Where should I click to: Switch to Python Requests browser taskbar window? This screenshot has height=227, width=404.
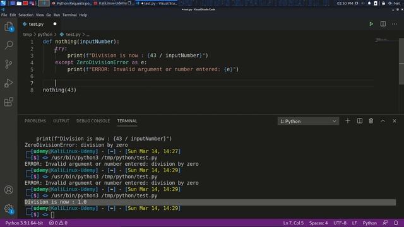pos(71,3)
